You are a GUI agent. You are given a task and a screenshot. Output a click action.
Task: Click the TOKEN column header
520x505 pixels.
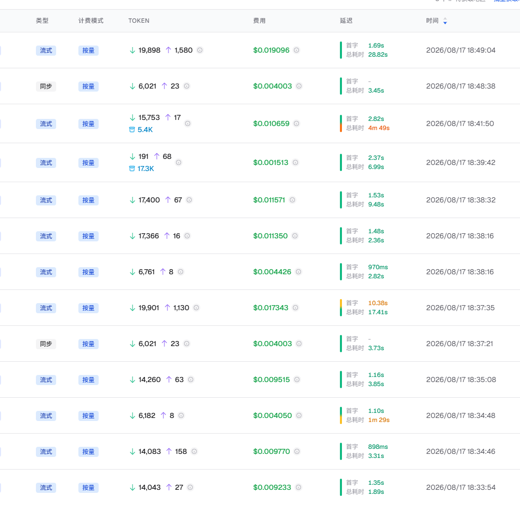(139, 21)
